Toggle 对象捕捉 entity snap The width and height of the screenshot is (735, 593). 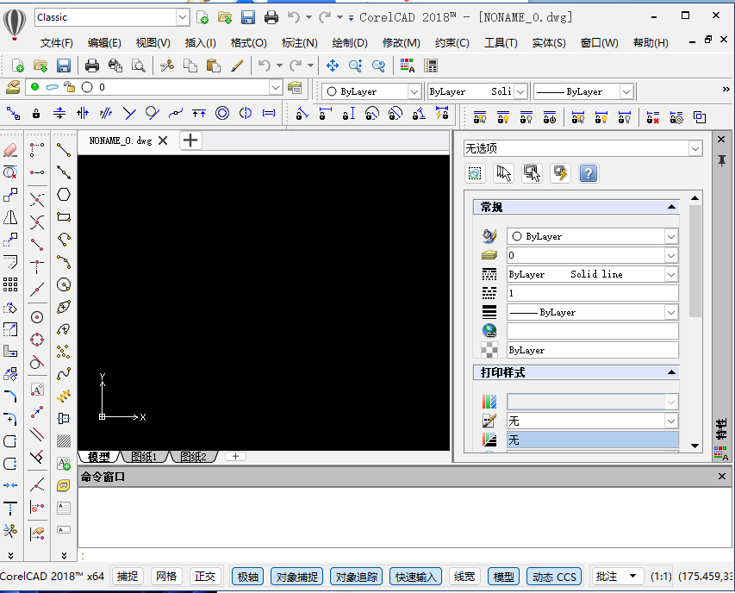[296, 577]
